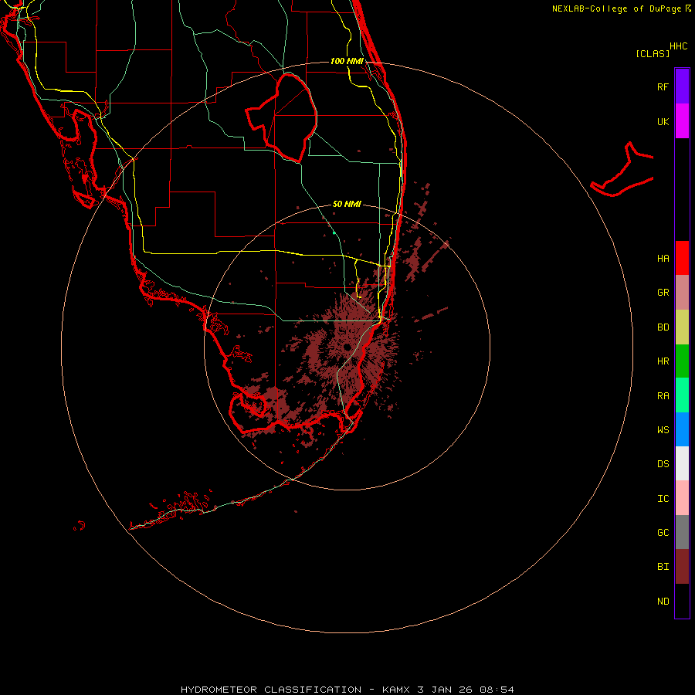This screenshot has width=695, height=695.
Task: Click the UK magenta legend swatch
Action: click(682, 121)
